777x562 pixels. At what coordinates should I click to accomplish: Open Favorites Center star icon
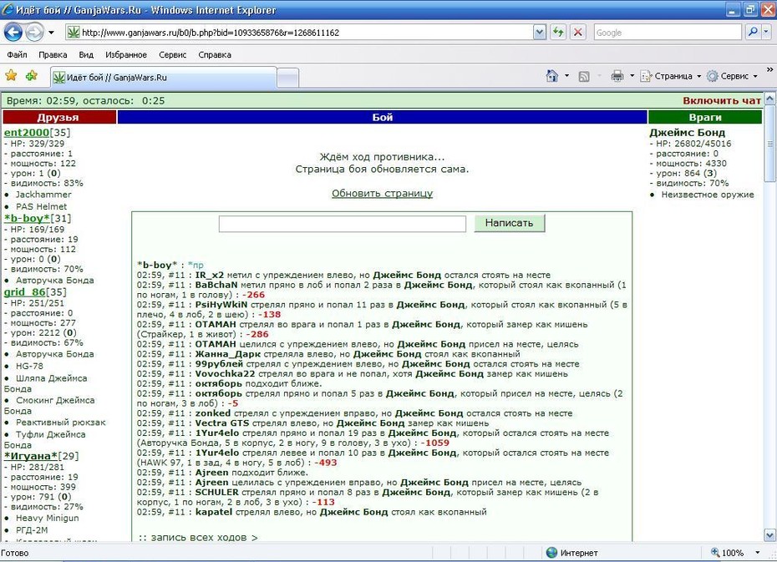tap(11, 76)
